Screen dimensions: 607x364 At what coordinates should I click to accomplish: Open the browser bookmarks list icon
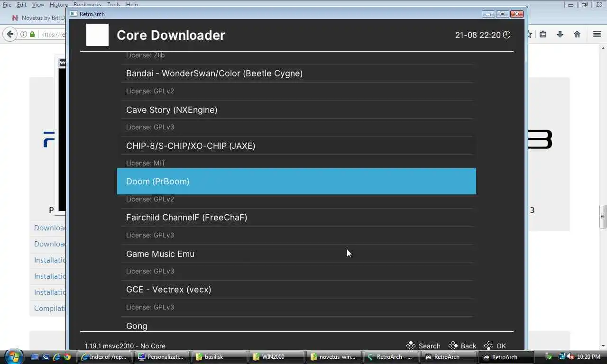point(543,34)
